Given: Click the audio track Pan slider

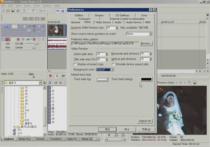Looking at the screenshot, I should pos(34,47).
